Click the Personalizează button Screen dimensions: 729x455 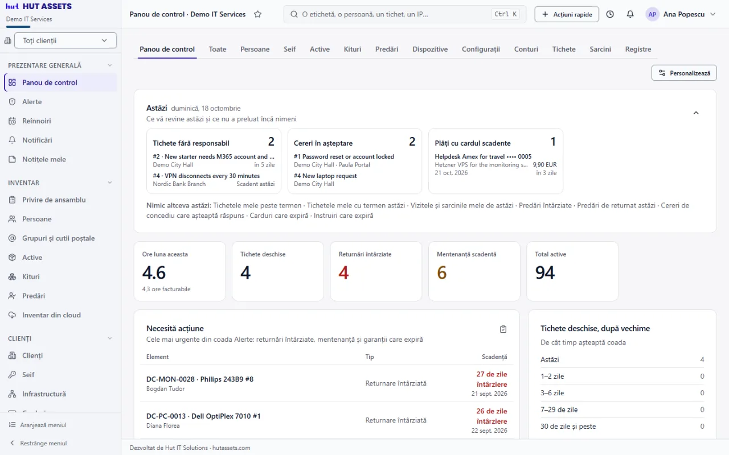pos(684,73)
